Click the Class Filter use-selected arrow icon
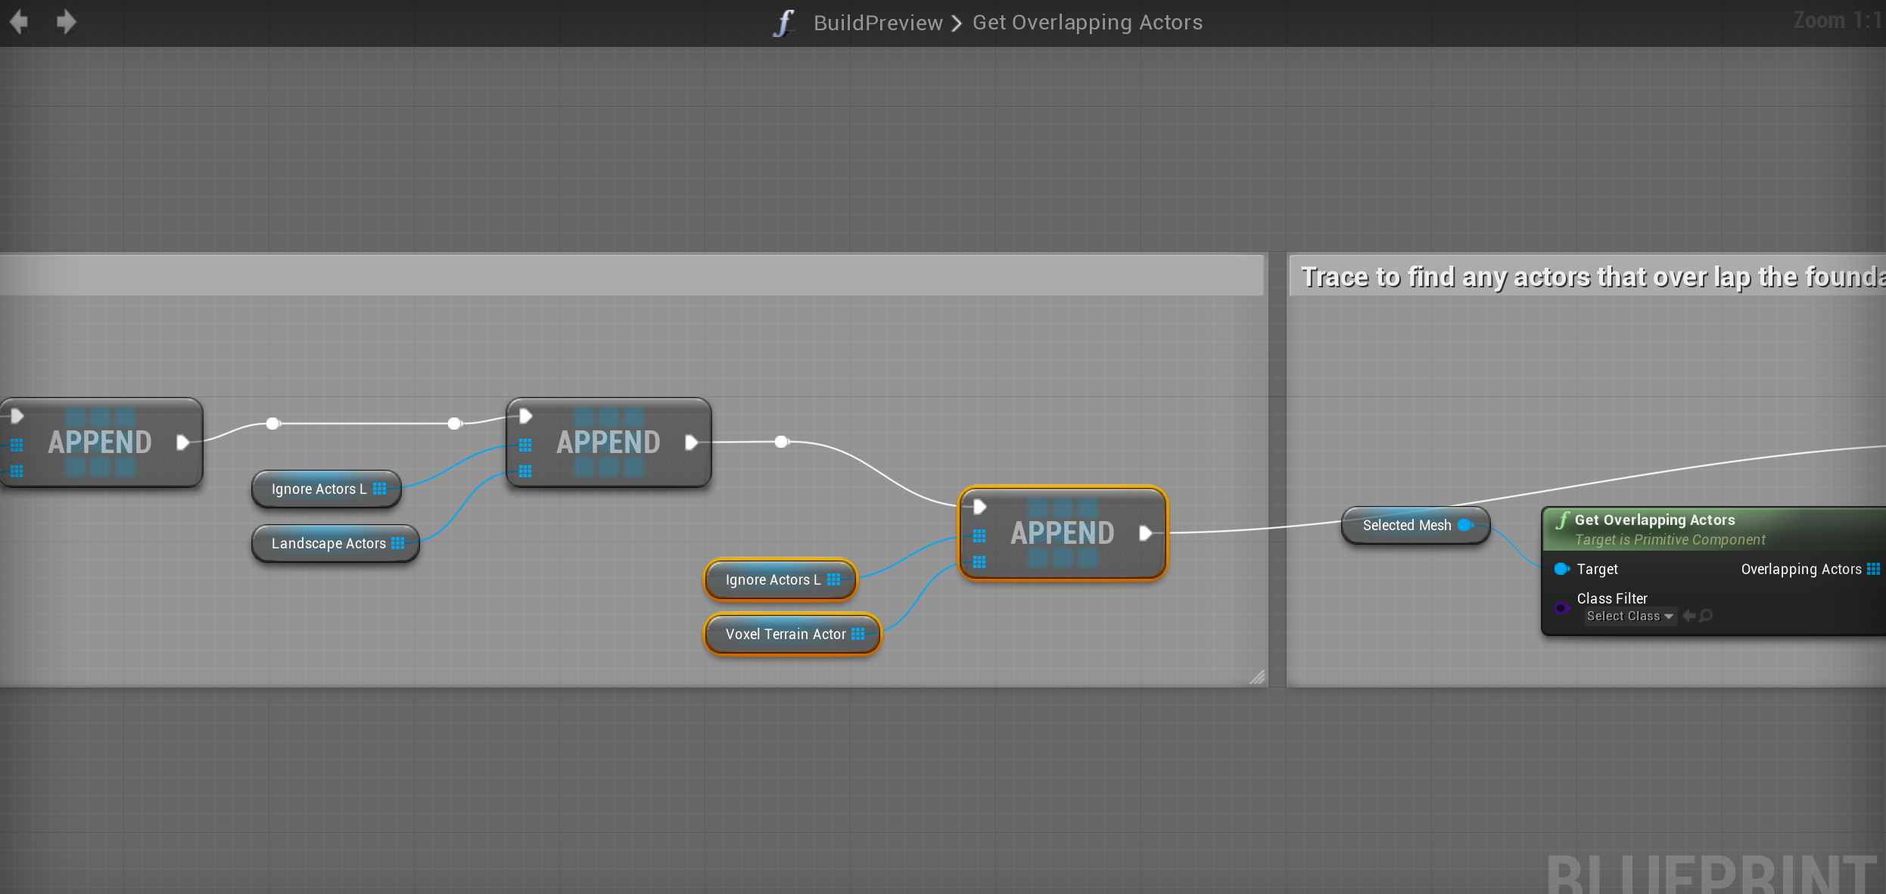Viewport: 1886px width, 894px height. point(1688,616)
